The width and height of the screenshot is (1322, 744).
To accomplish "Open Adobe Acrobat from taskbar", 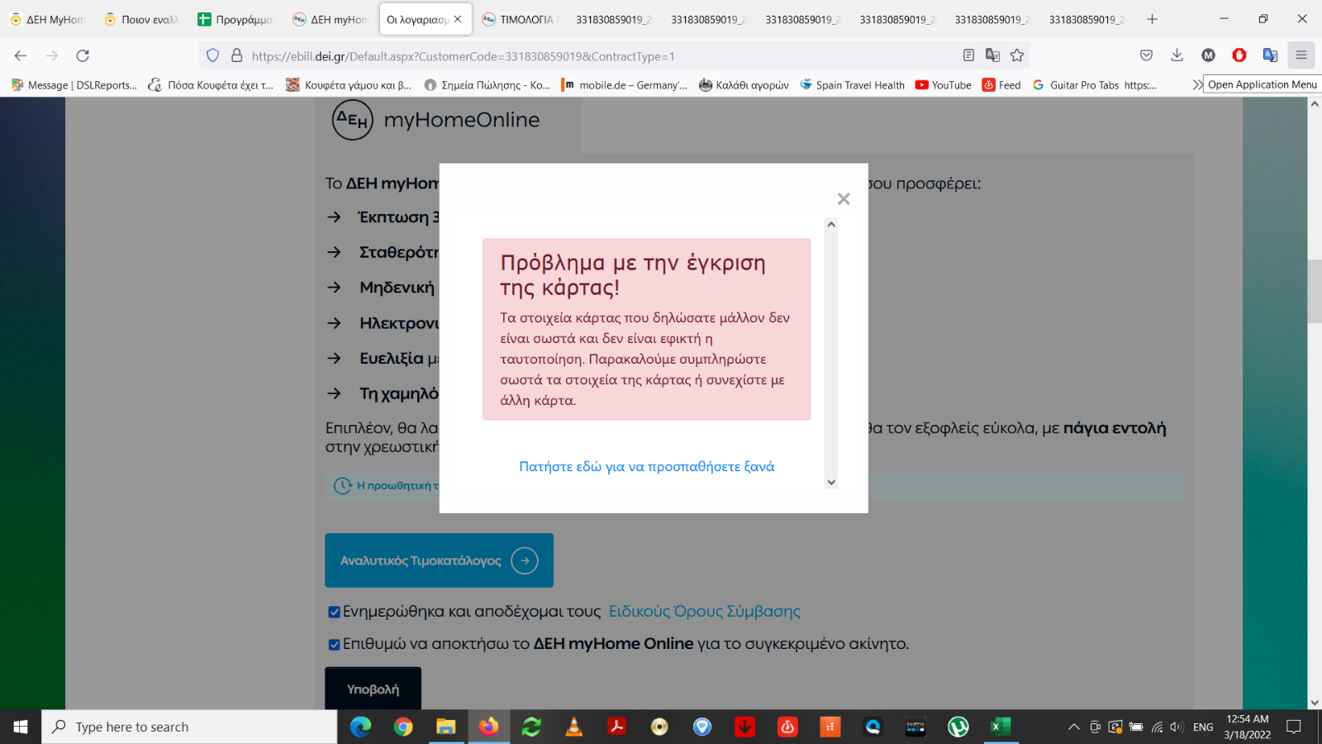I will [x=616, y=727].
